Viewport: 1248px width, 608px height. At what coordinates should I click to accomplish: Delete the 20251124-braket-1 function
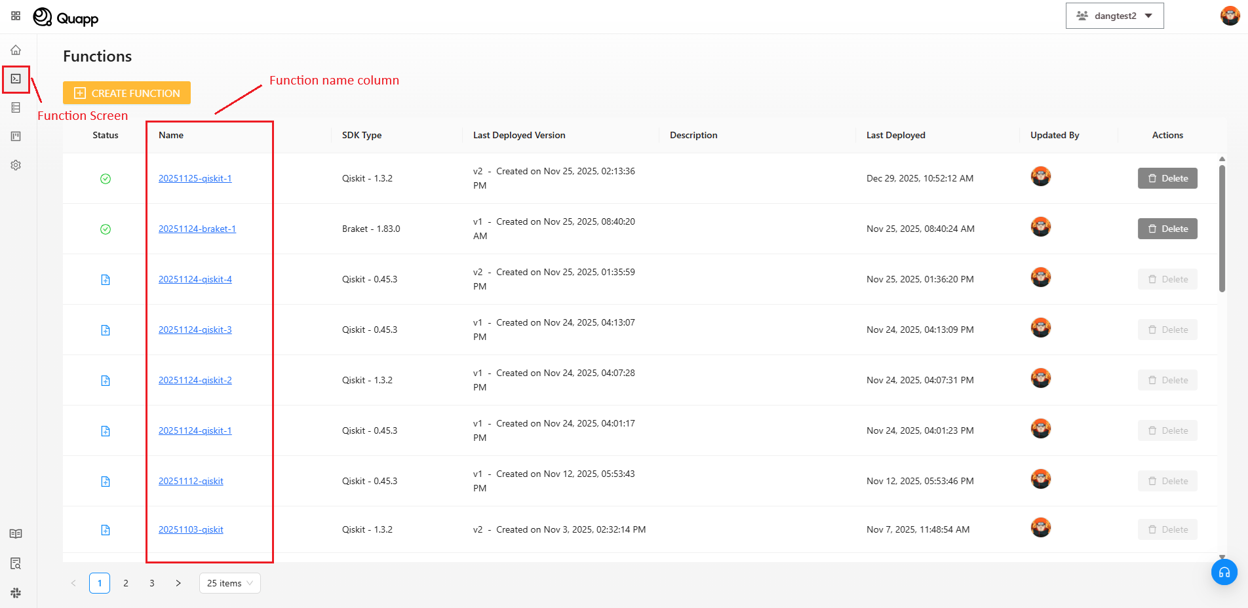coord(1167,229)
